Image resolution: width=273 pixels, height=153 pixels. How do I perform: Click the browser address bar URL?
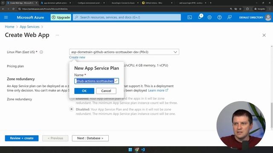(45, 9)
